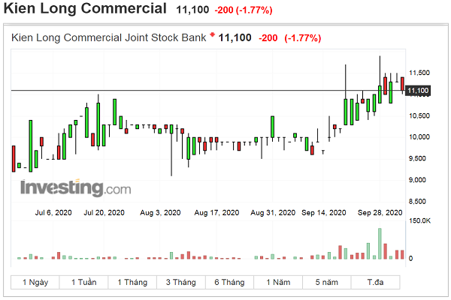Image resolution: width=451 pixels, height=300 pixels.
Task: Switch chart to 1 Tháng range
Action: 132,282
